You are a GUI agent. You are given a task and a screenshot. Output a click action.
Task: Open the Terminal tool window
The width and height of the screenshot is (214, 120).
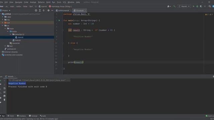click(x=33, y=116)
